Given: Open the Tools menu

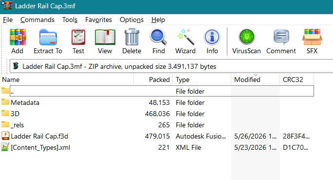Looking at the screenshot, I should [x=70, y=20].
